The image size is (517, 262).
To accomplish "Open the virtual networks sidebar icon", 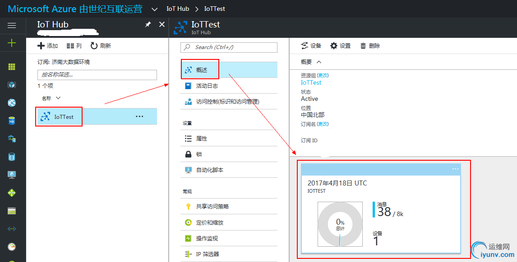I will [x=12, y=229].
